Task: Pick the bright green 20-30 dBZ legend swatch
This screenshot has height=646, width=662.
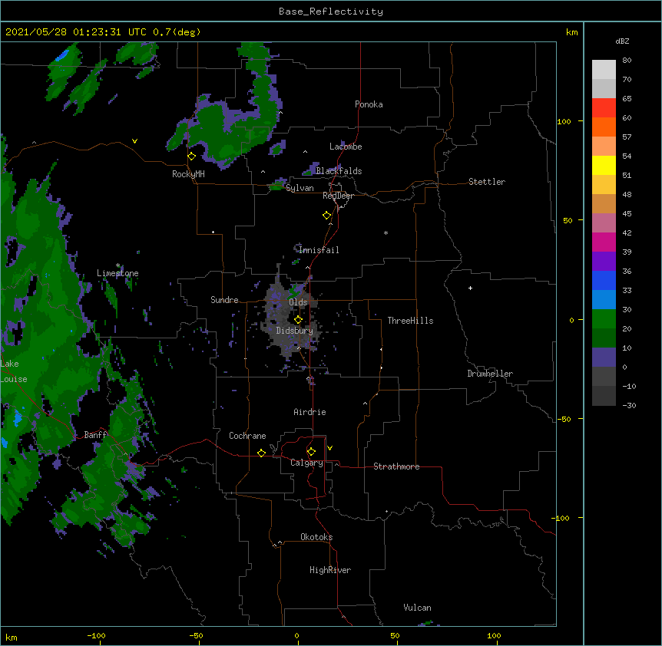Action: point(604,319)
